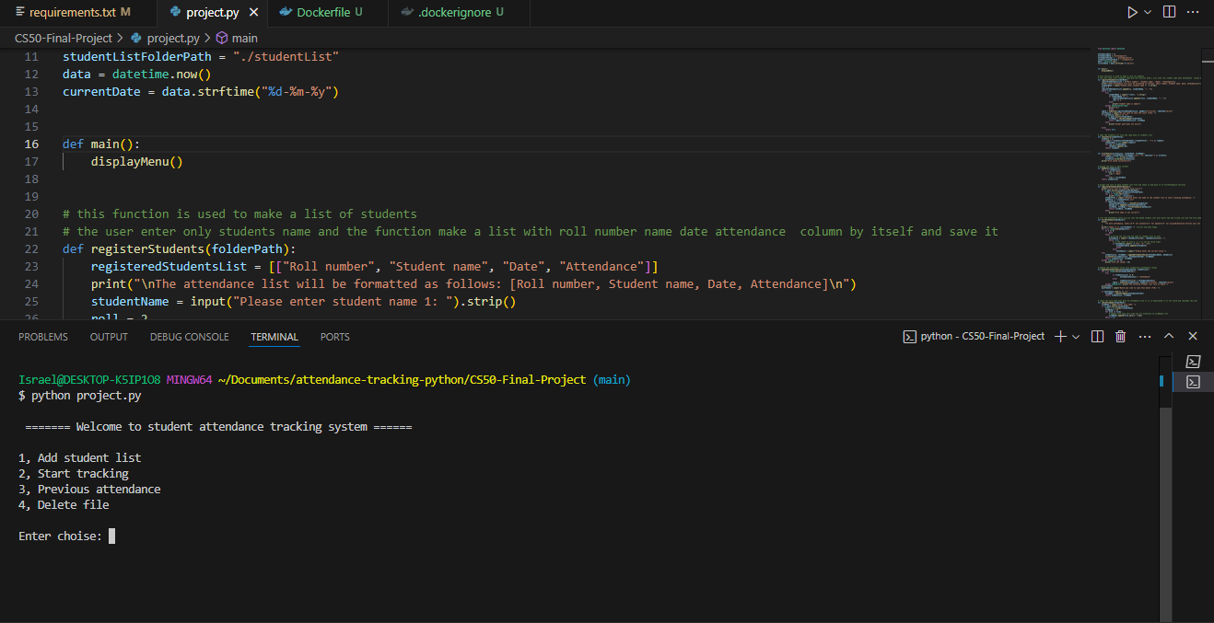Split the editor right
This screenshot has width=1214, height=623.
click(x=1169, y=12)
